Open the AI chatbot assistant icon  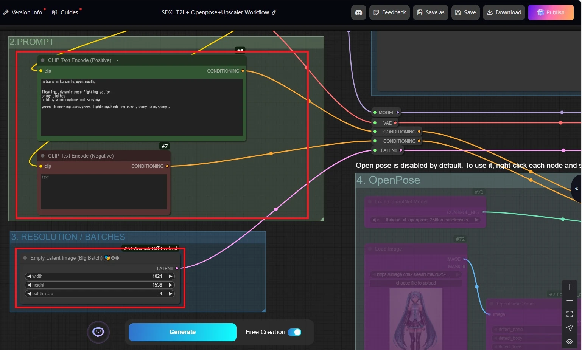click(98, 332)
